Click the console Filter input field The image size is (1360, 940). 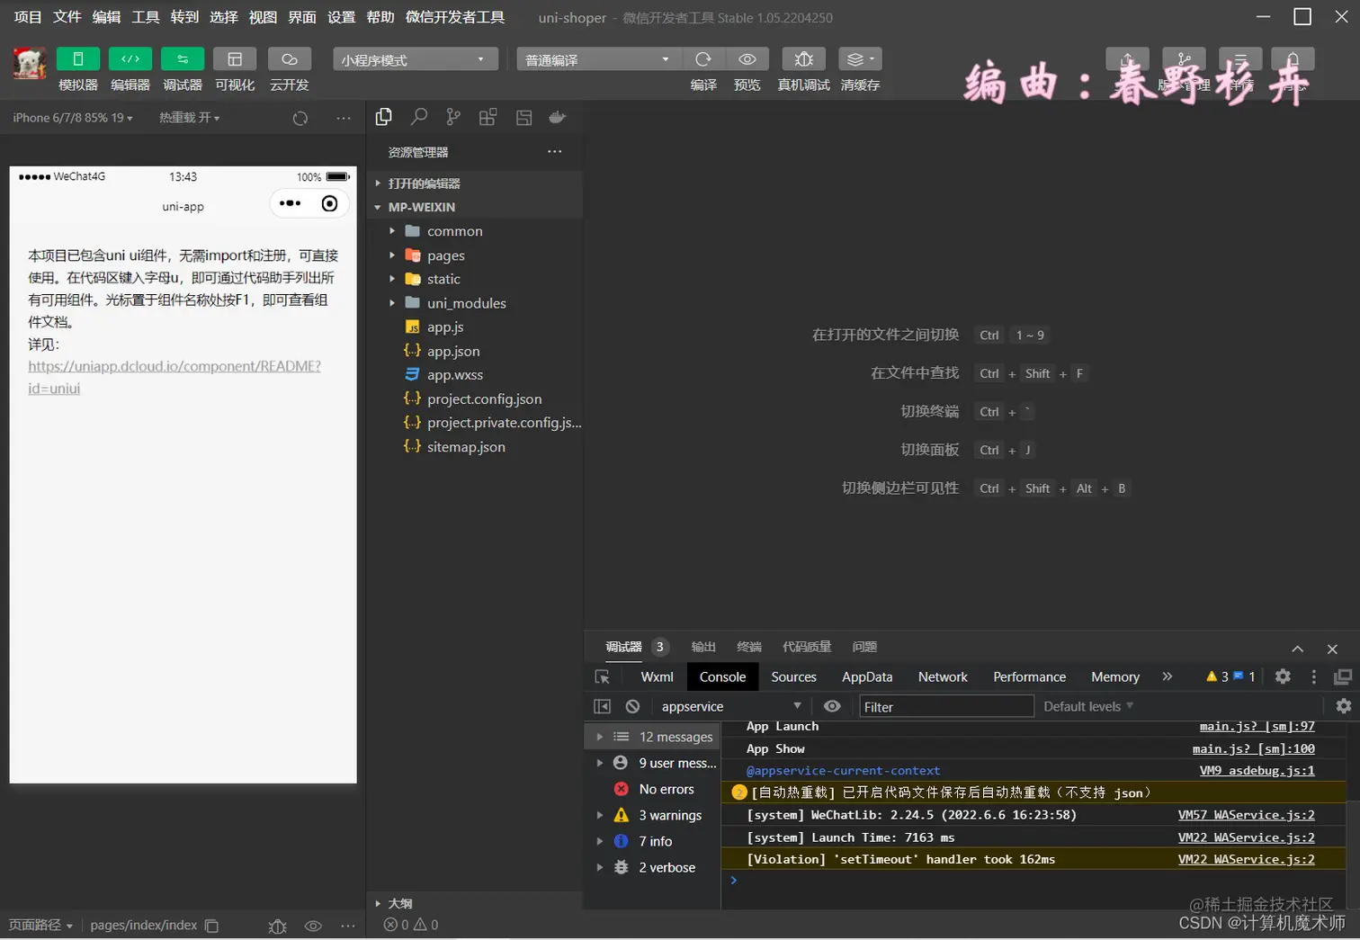(947, 707)
